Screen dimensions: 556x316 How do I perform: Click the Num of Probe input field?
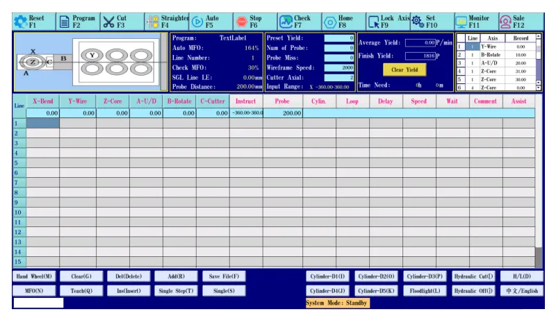click(x=339, y=48)
